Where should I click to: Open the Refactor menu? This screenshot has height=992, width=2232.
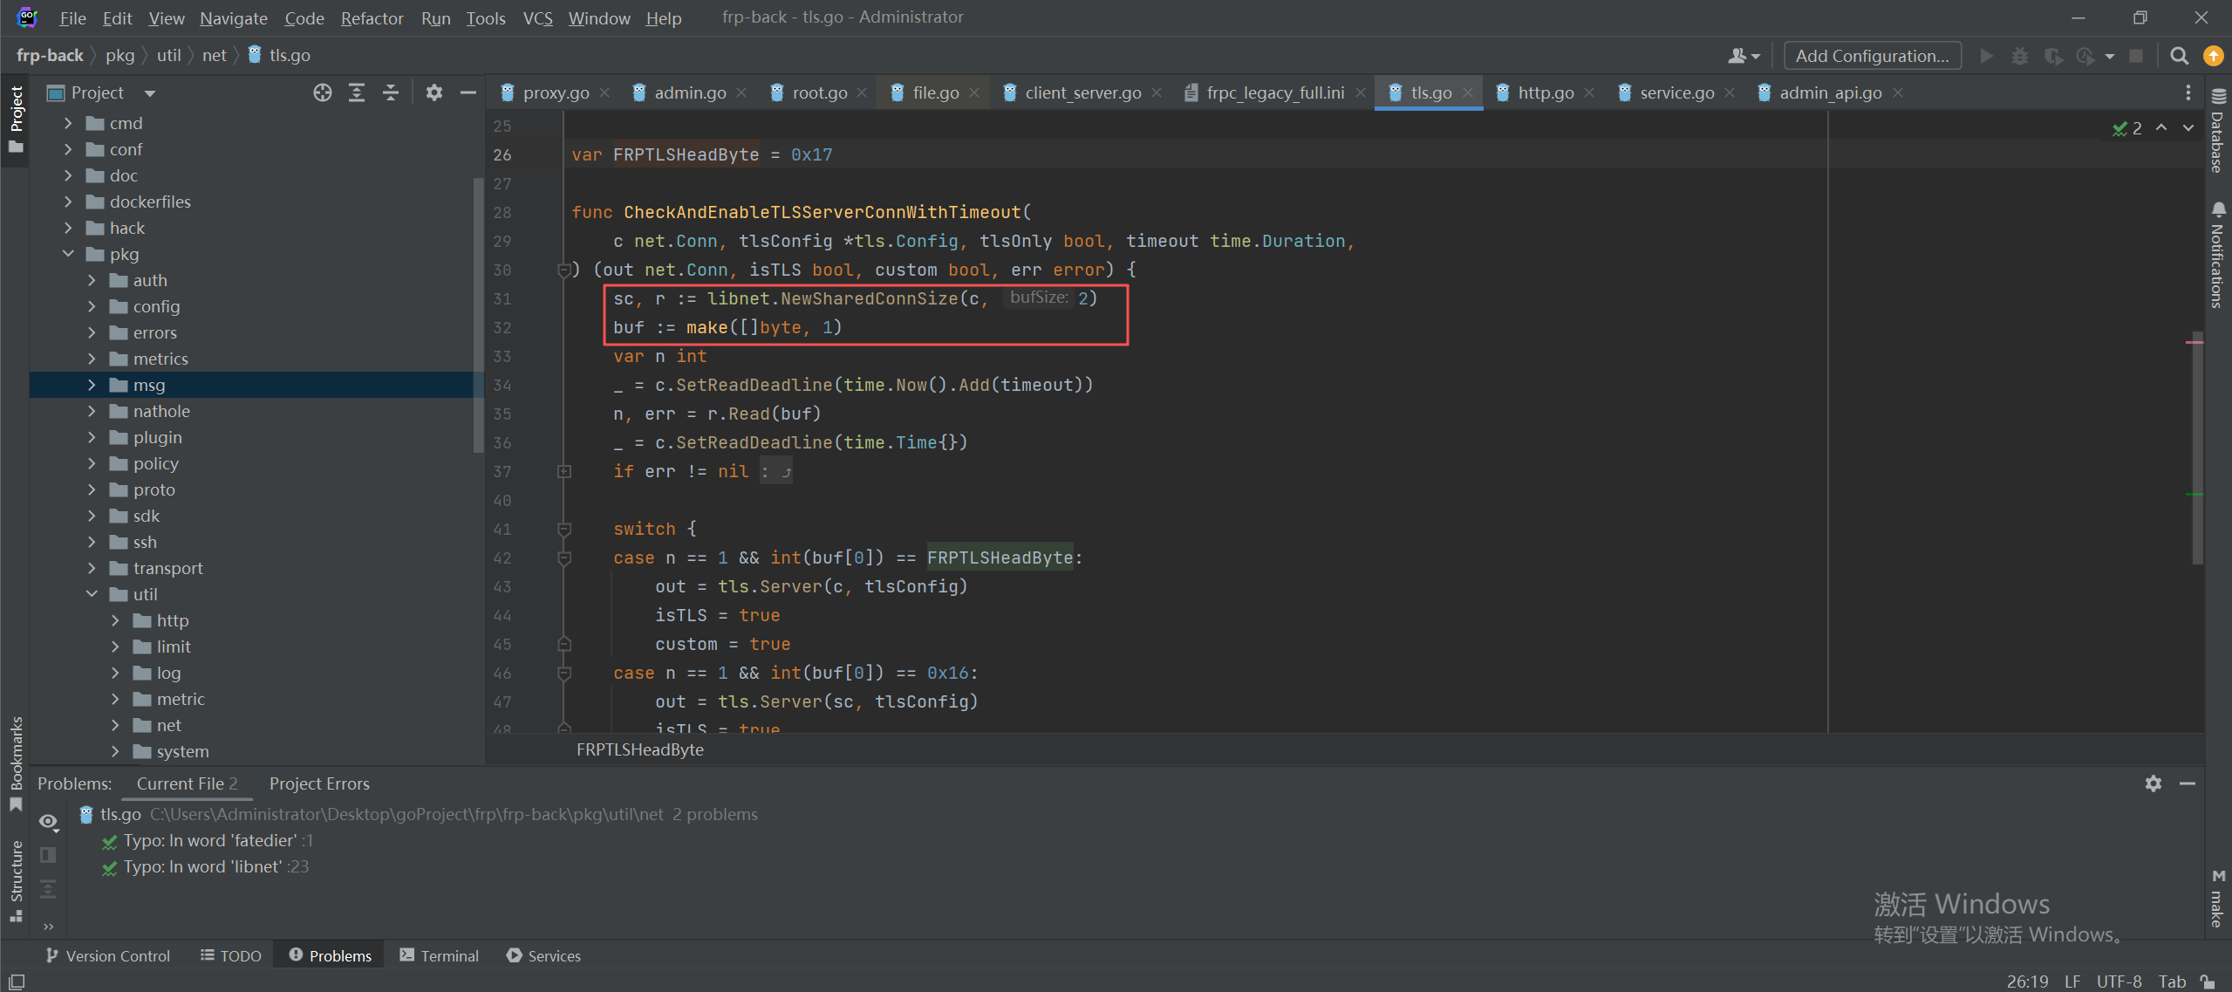(x=372, y=18)
